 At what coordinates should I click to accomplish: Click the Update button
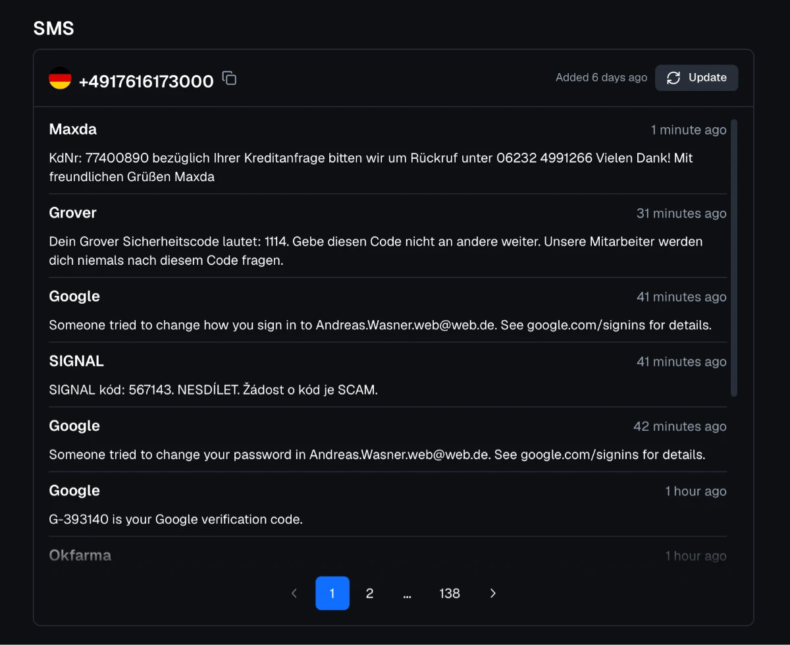(x=697, y=78)
